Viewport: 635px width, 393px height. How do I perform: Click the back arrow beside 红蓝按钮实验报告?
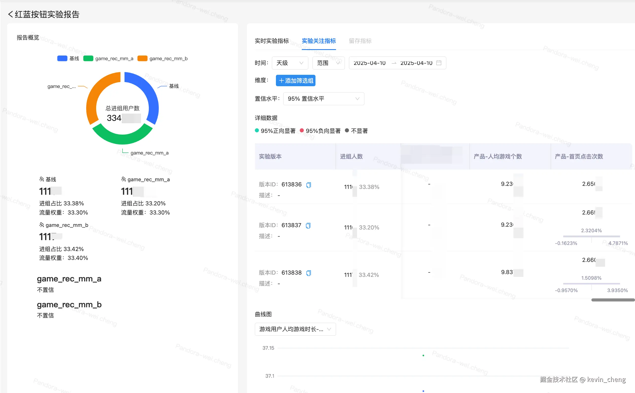pos(10,14)
